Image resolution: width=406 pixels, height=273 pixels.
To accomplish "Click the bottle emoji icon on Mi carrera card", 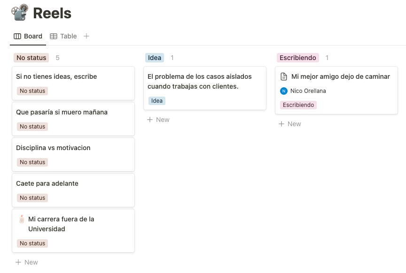I will (x=22, y=219).
